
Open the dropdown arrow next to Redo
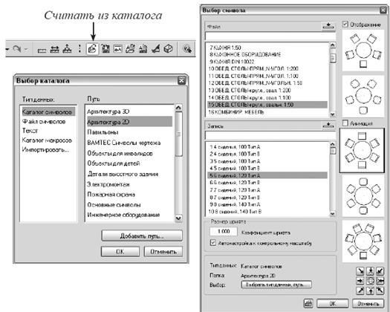click(26, 49)
